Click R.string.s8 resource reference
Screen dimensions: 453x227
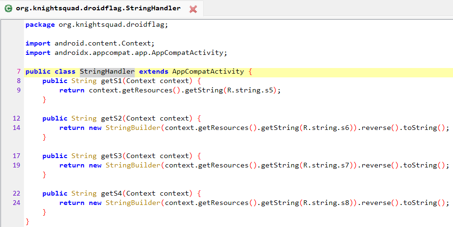[x=326, y=203]
